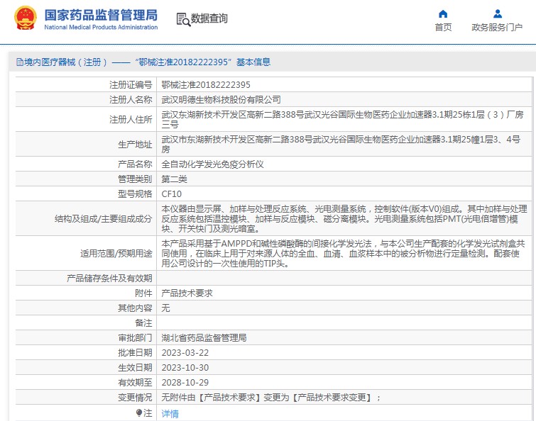Click effective date 2023-10-30

click(185, 368)
